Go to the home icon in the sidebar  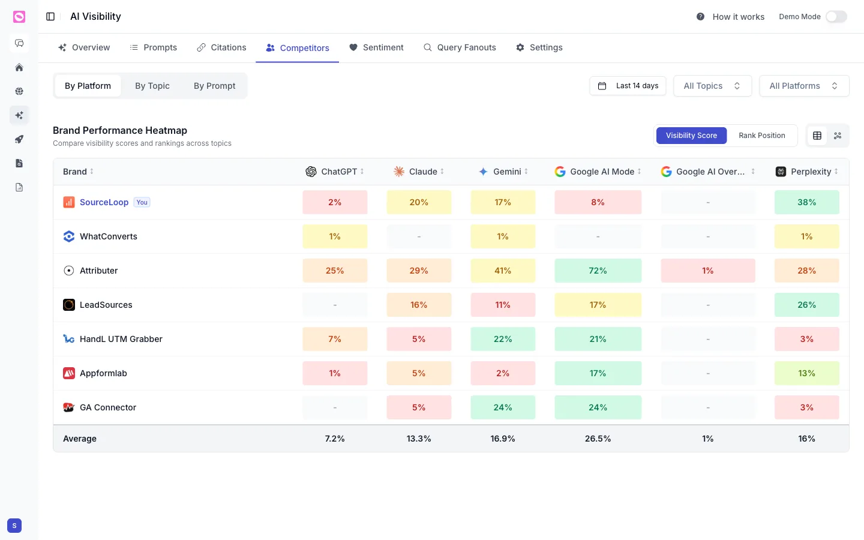pyautogui.click(x=19, y=67)
